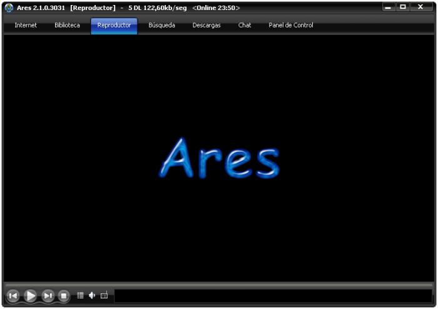Click the Ares video display area
The height and width of the screenshot is (309, 438).
[x=218, y=156]
